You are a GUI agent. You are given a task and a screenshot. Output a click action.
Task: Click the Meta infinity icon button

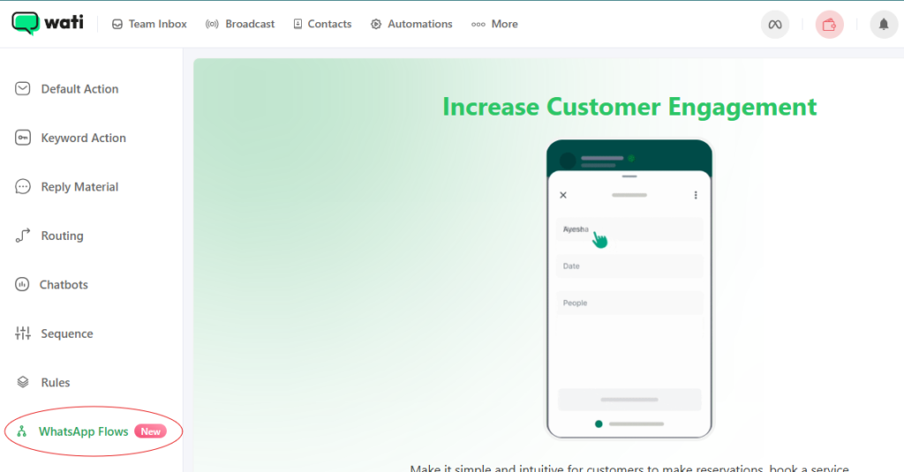(x=775, y=25)
